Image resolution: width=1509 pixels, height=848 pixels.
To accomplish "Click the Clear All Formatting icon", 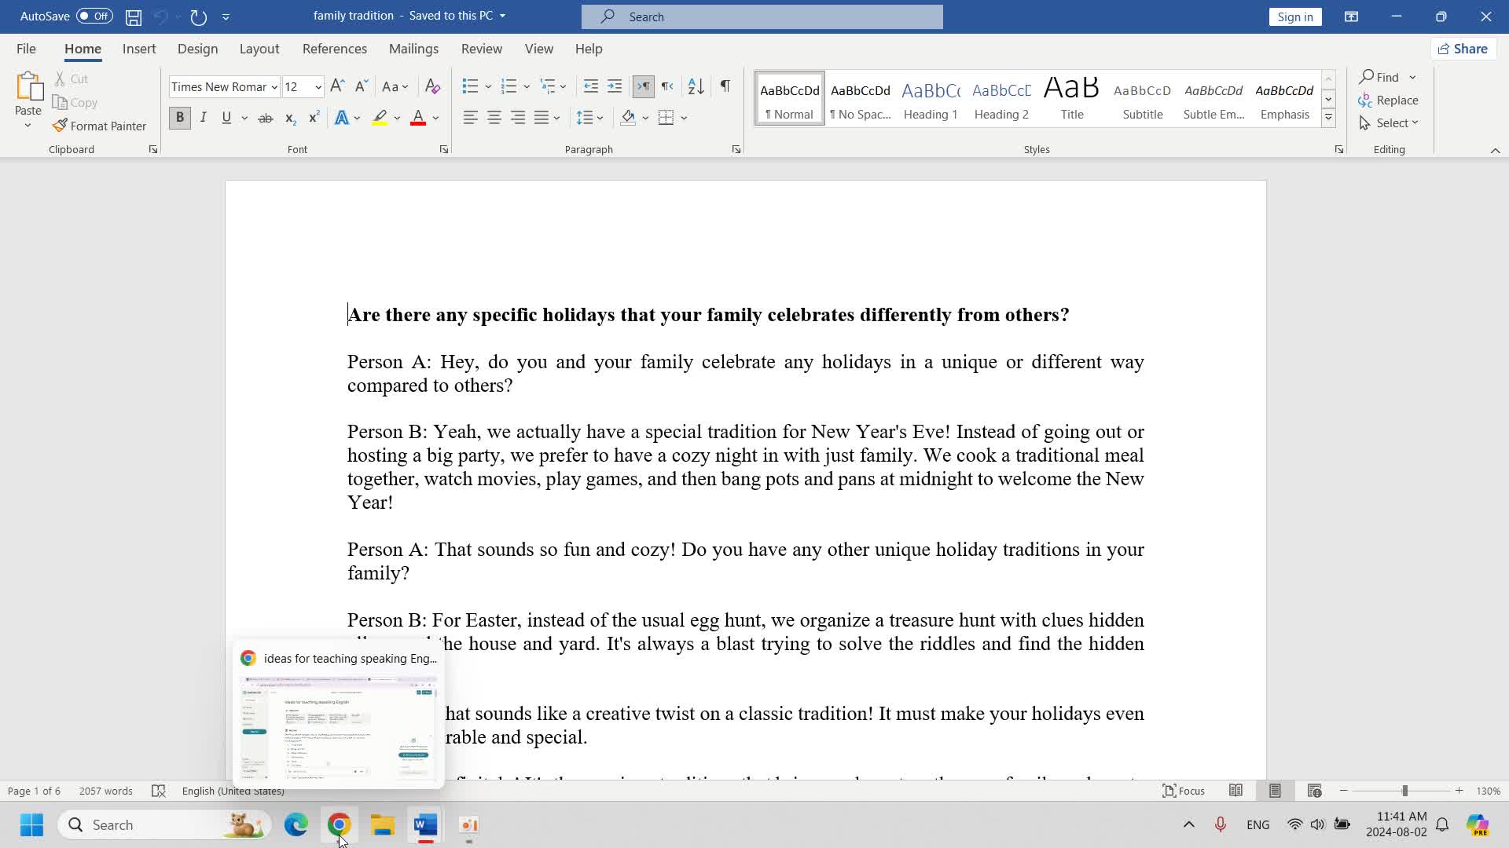I will [x=432, y=86].
